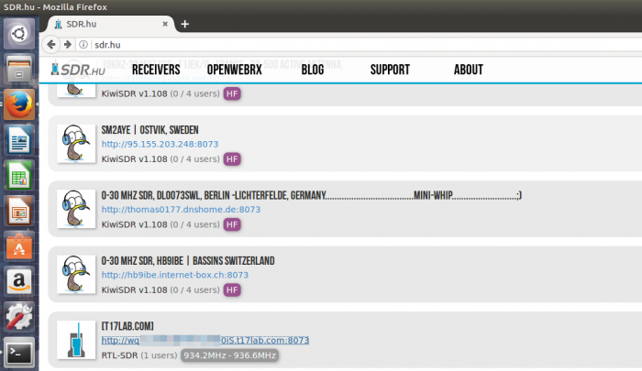
Task: Open System Settings wrench icon
Action: [x=19, y=317]
